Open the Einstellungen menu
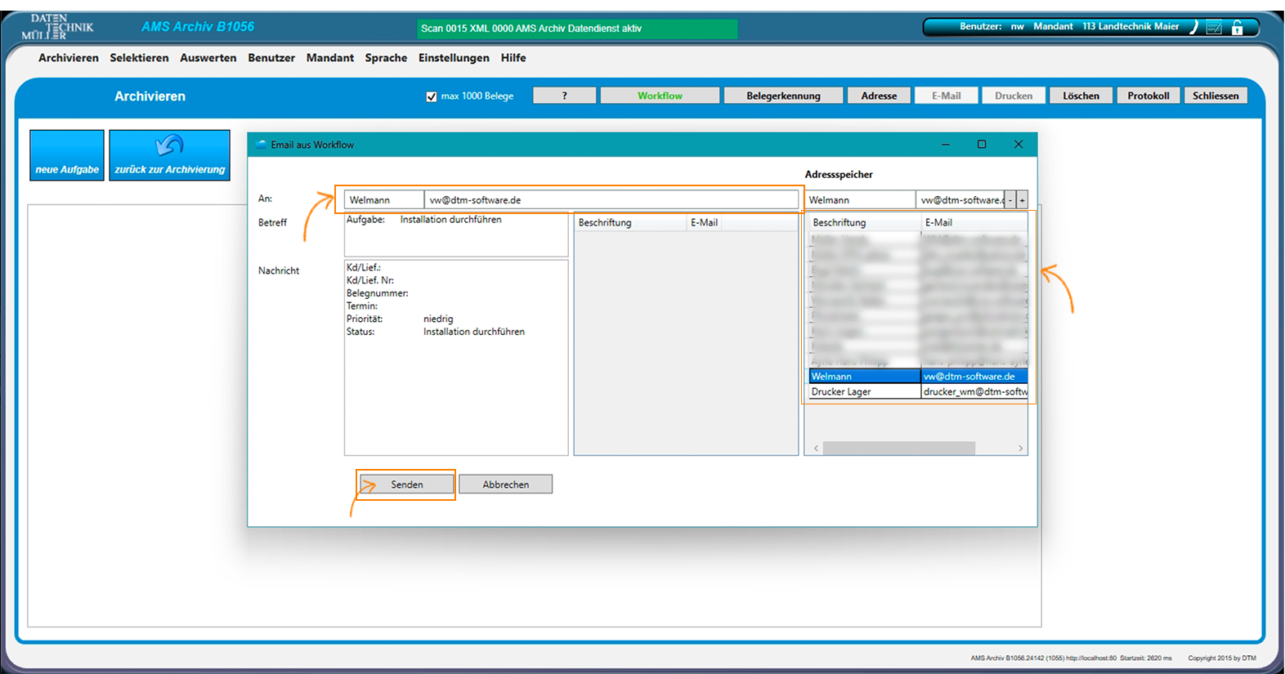 click(454, 58)
